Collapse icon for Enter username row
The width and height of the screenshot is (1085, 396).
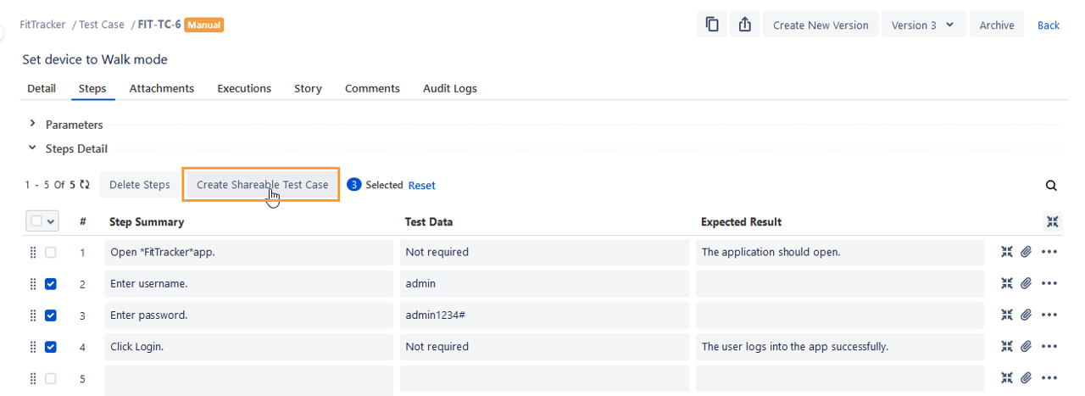1007,283
